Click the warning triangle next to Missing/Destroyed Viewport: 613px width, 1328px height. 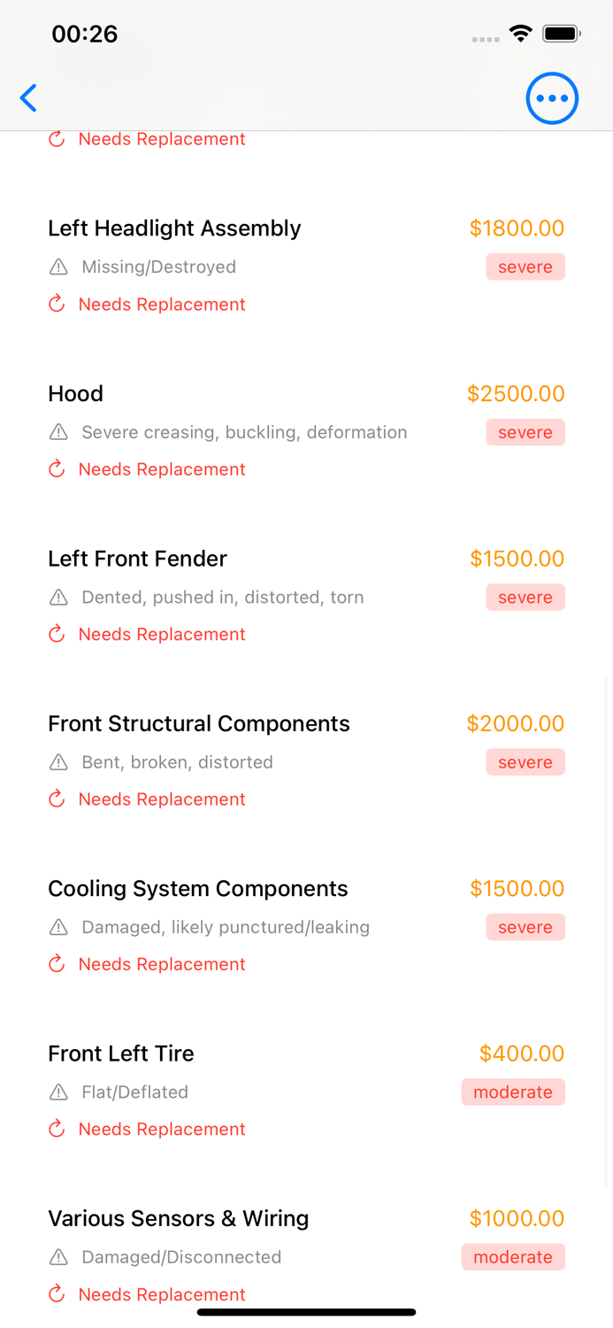(58, 266)
